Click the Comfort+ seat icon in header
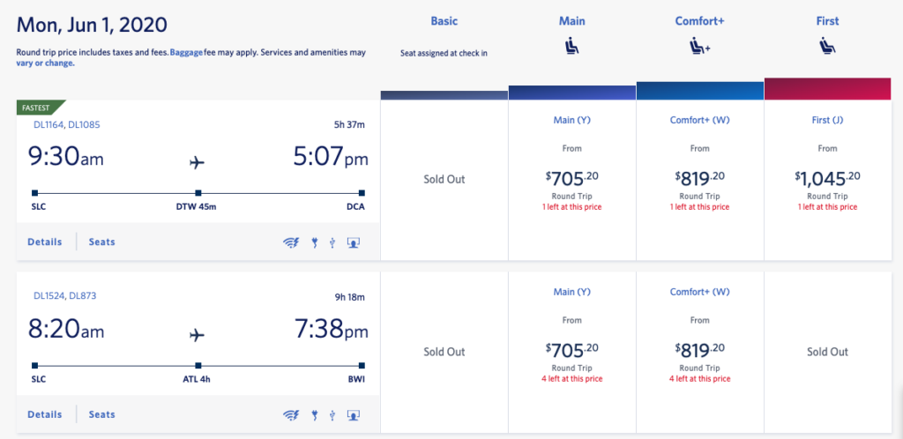Image resolution: width=903 pixels, height=439 pixels. pyautogui.click(x=700, y=47)
